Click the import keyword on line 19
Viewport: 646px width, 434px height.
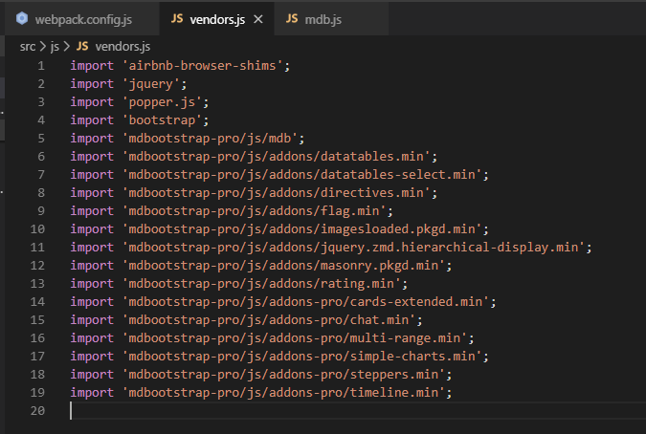[92, 393]
